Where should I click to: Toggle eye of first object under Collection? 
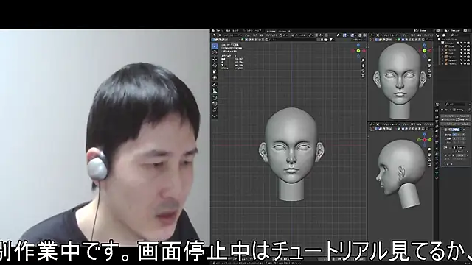click(x=465, y=46)
